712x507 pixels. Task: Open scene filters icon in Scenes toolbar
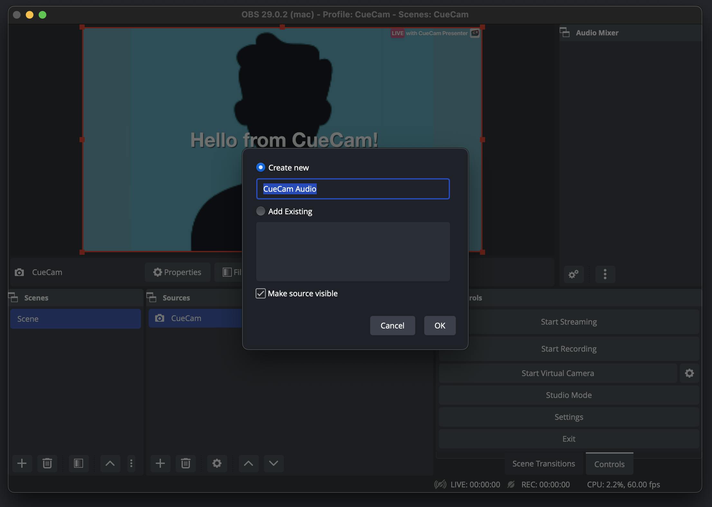tap(79, 463)
